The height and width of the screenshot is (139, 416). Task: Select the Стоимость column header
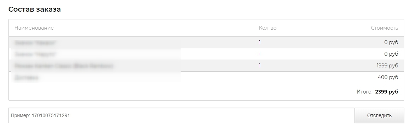click(385, 28)
